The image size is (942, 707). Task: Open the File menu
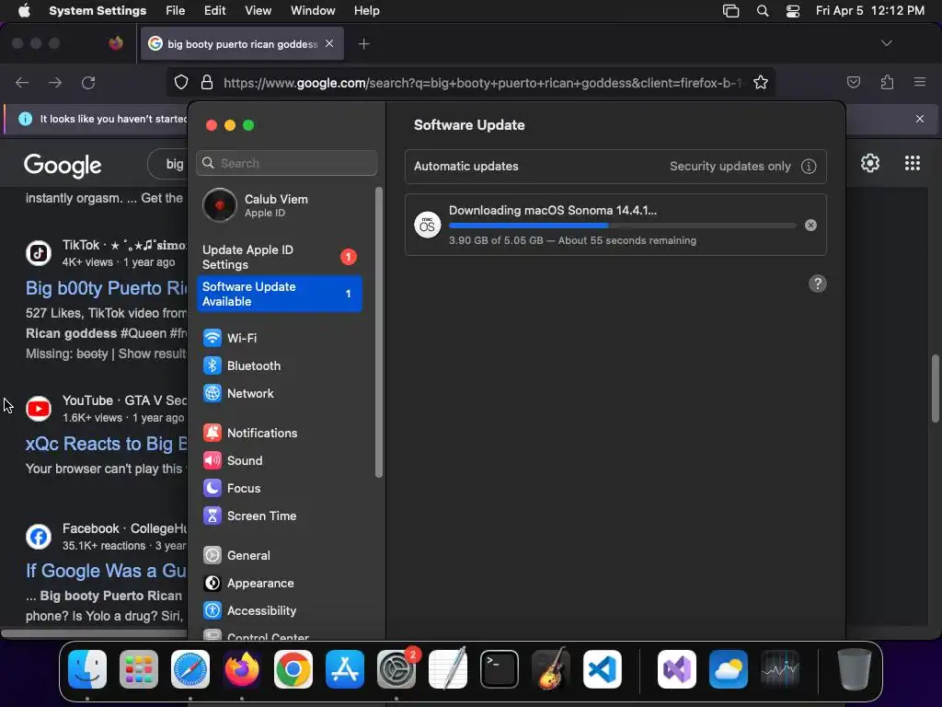coord(176,11)
